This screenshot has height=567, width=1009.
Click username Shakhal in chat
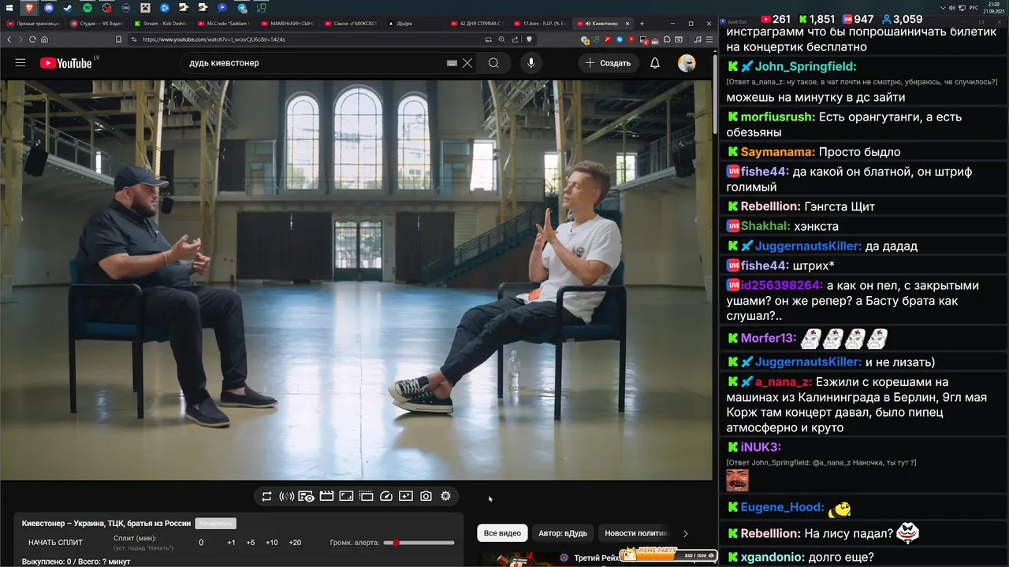tap(765, 226)
